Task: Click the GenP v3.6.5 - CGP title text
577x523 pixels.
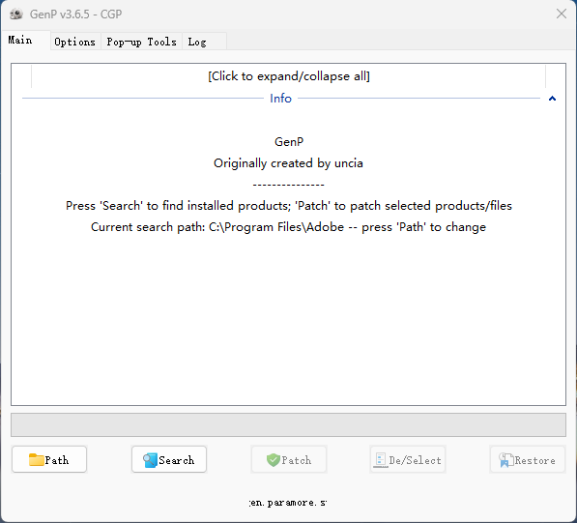Action: point(75,14)
